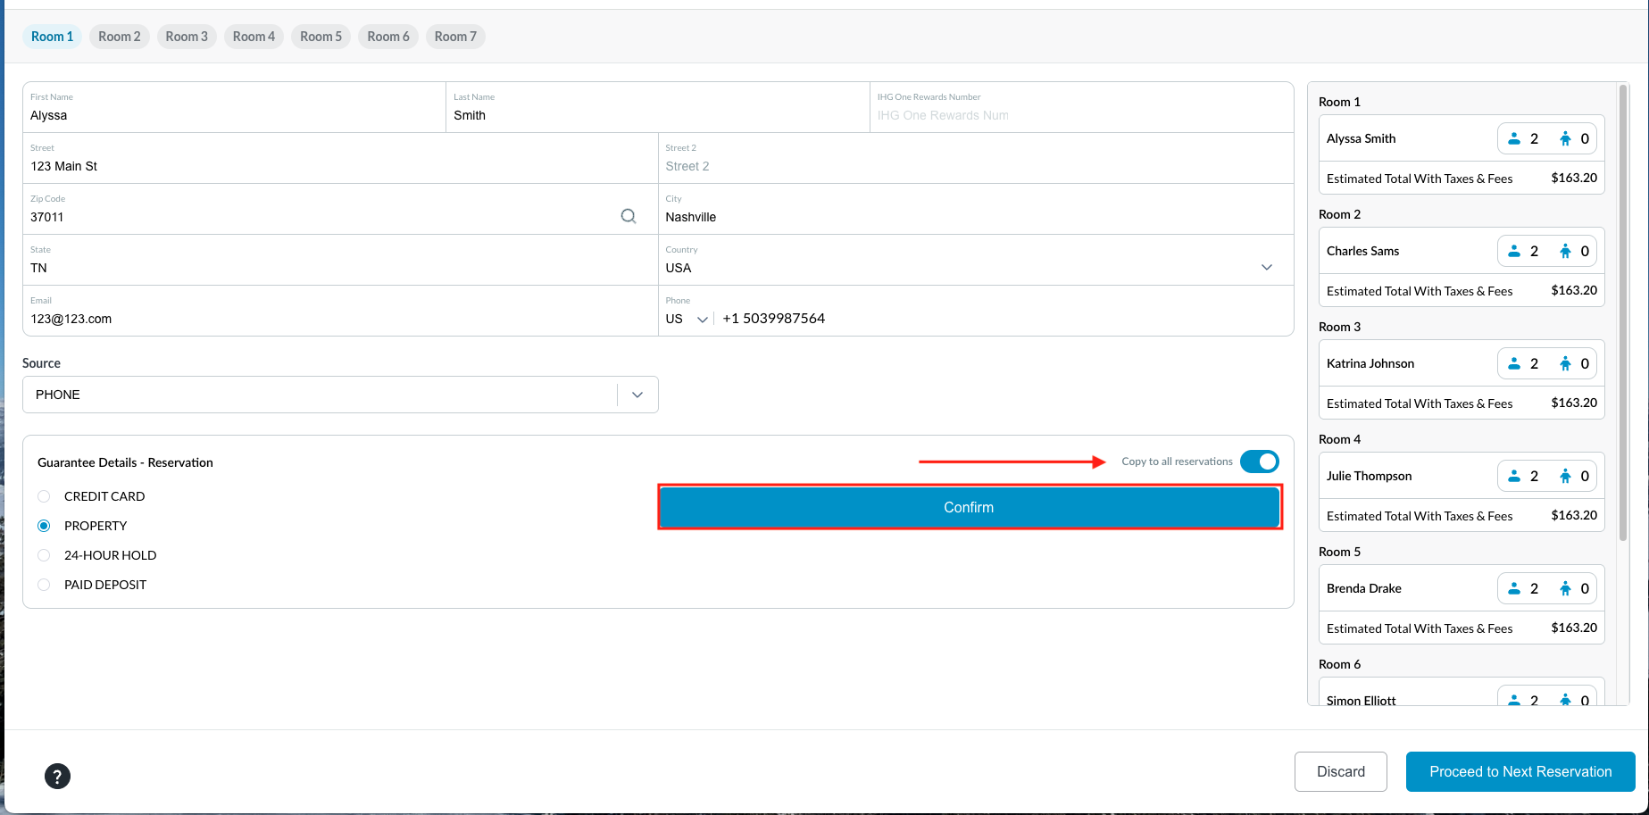The image size is (1649, 815).
Task: Click Proceed to Next Reservation
Action: [x=1520, y=771]
